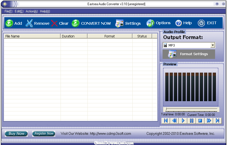Viewport: 228px width, 145px height.
Task: Rewind the preview playback
Action: pos(174,121)
